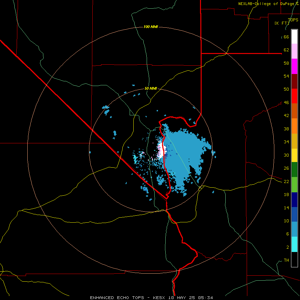
Task: Select the magenta swatch in the color scale
Action: (294, 66)
